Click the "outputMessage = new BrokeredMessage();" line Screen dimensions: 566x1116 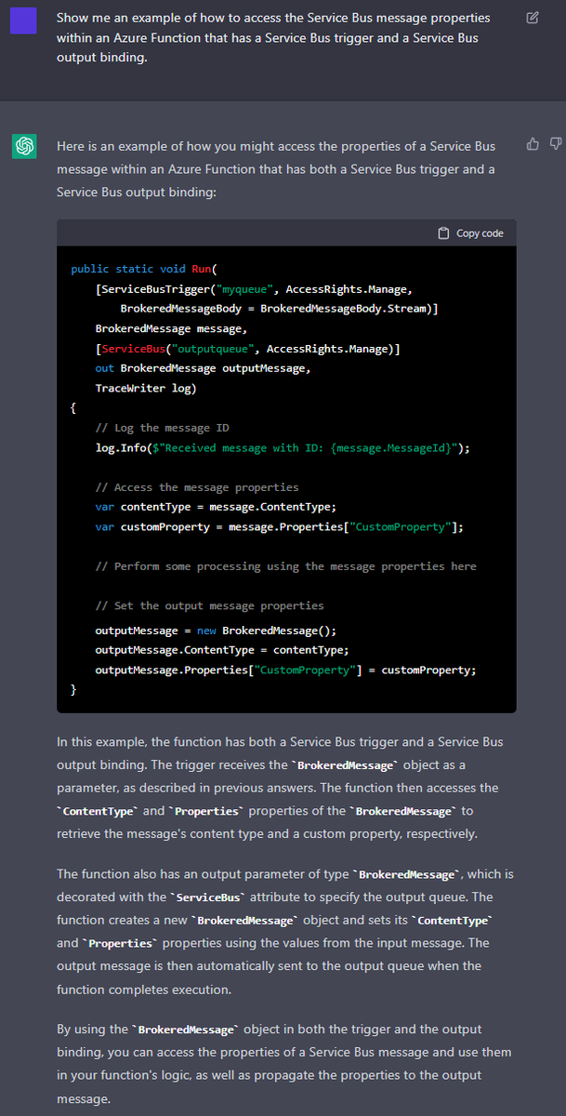click(216, 631)
